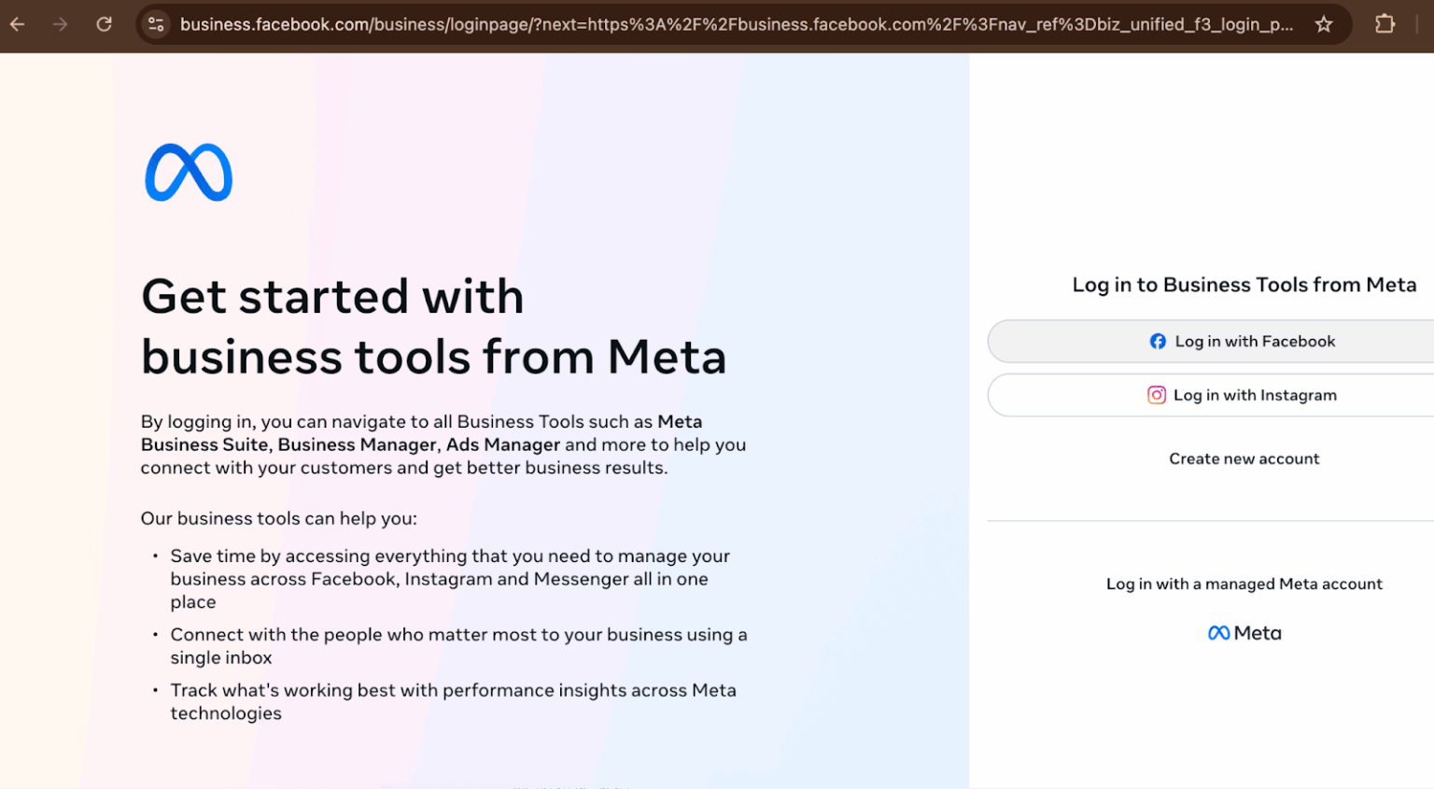Log in with Facebook
The height and width of the screenshot is (789, 1434).
(1211, 342)
